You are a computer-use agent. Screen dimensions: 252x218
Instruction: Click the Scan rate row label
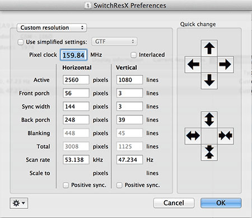(38, 160)
